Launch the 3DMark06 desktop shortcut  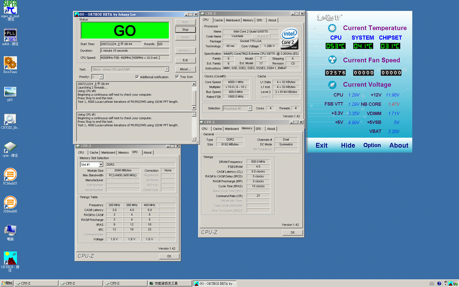pos(10,204)
